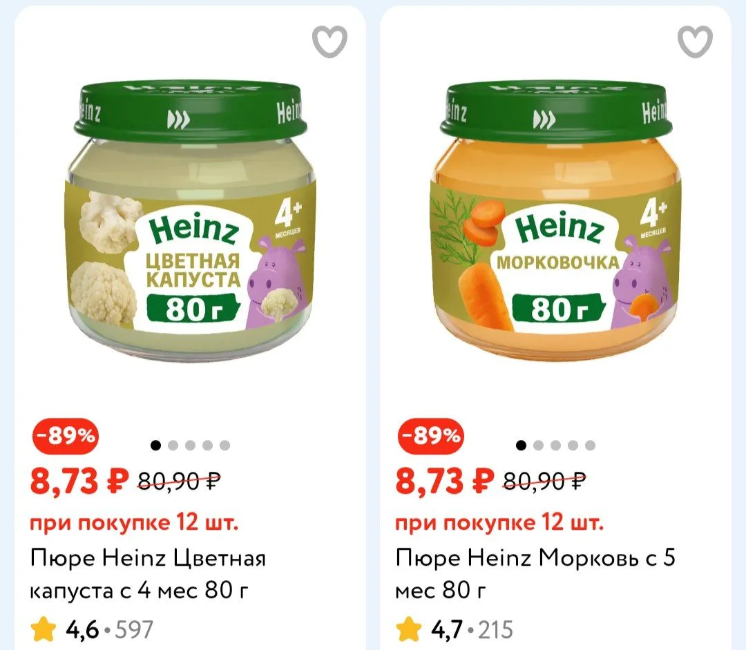Click the -89% badge on carrot puree
746x650 pixels.
pyautogui.click(x=430, y=435)
